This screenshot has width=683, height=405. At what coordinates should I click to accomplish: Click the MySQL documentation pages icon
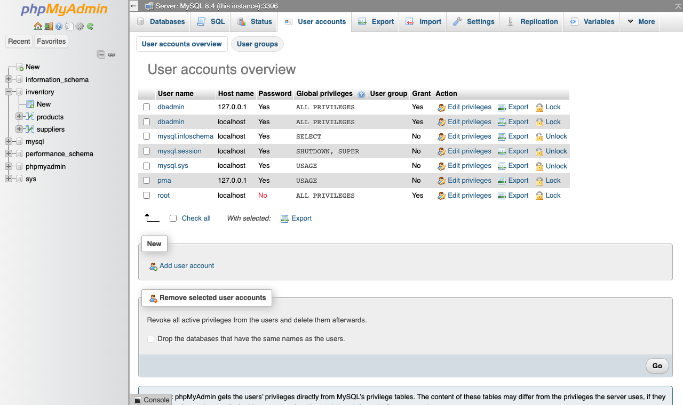coord(69,26)
